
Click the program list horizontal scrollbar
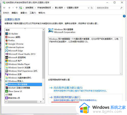(x=22, y=102)
